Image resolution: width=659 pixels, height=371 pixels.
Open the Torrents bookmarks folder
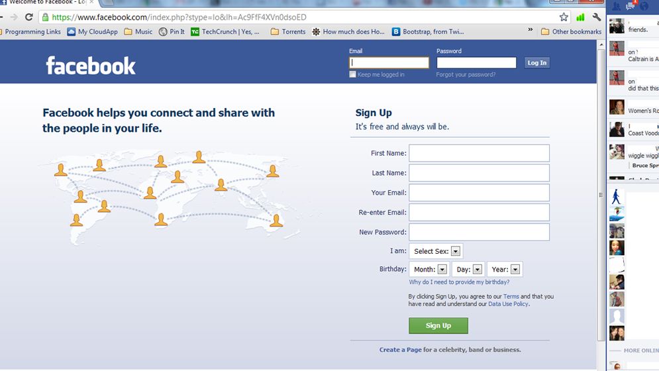pos(288,32)
